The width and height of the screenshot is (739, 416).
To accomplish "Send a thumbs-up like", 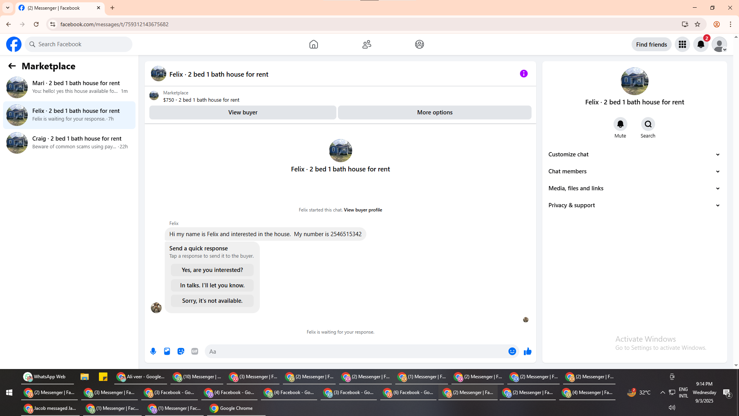I will pyautogui.click(x=528, y=351).
